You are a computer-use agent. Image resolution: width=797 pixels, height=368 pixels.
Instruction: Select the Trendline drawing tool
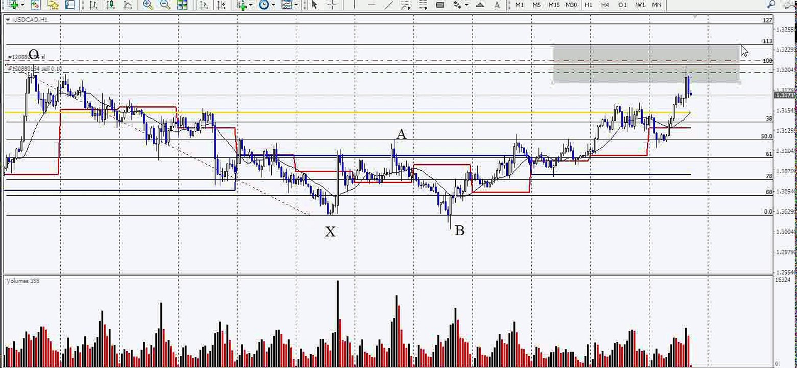389,5
